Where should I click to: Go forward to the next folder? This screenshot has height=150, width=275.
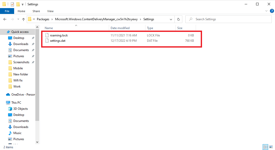[x=12, y=19]
